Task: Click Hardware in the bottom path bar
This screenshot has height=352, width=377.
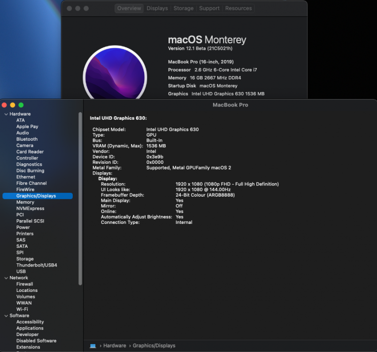Action: click(x=115, y=345)
